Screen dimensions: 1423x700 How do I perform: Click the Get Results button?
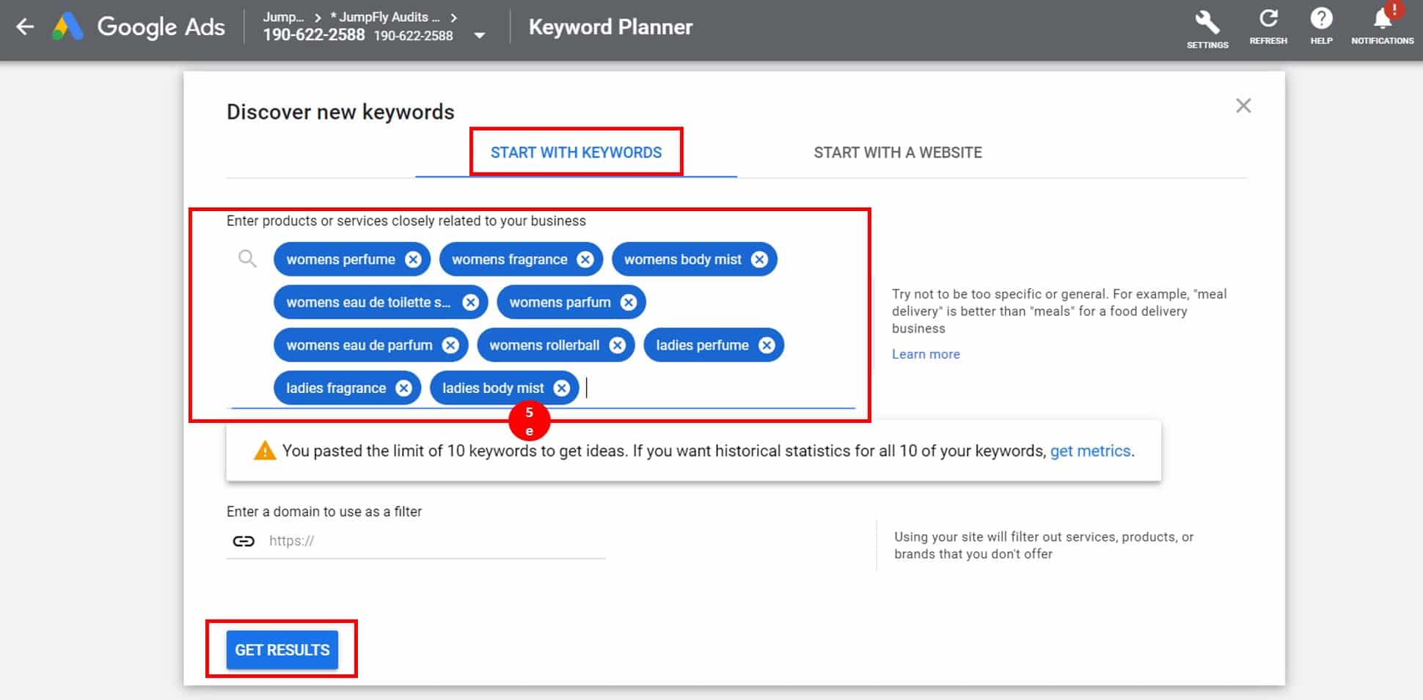(282, 650)
